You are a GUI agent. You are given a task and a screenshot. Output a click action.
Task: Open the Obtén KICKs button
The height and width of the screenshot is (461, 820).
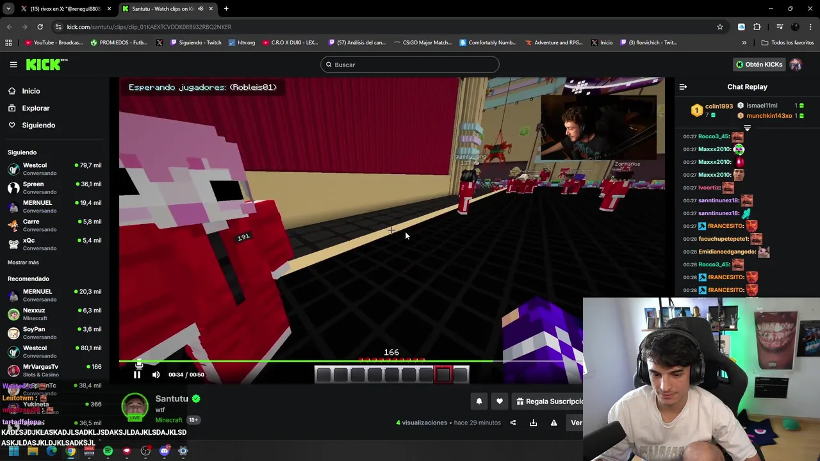(759, 65)
